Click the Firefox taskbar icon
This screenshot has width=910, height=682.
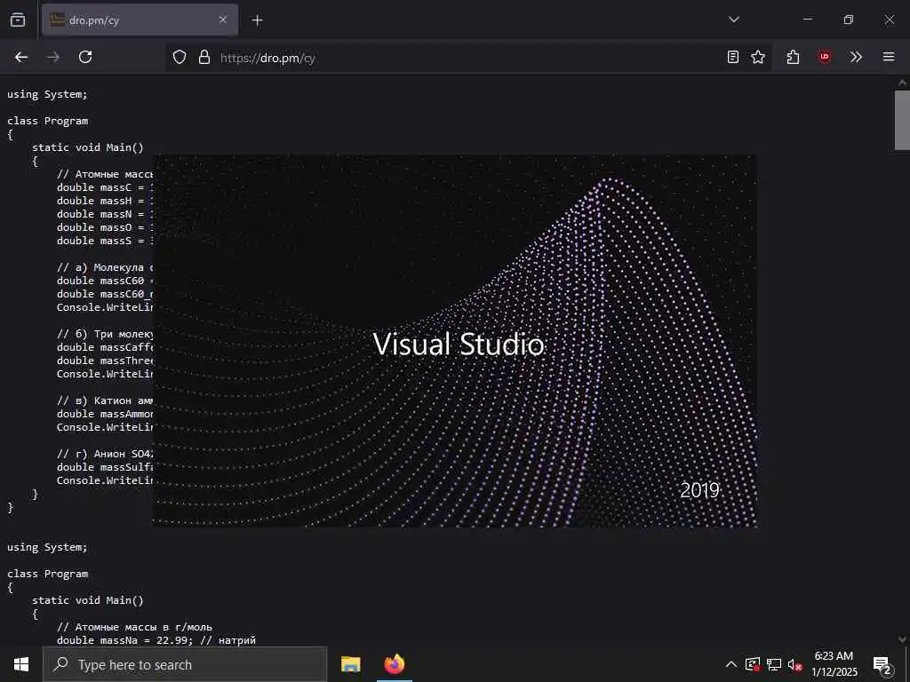click(395, 664)
